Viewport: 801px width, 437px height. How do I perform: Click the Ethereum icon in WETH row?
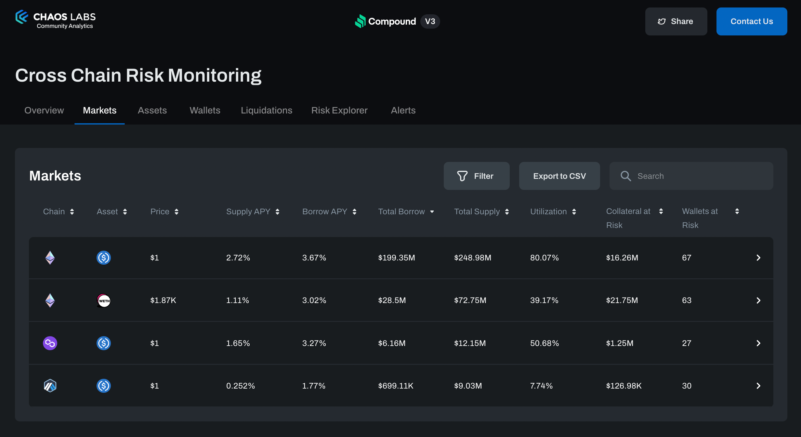point(50,300)
